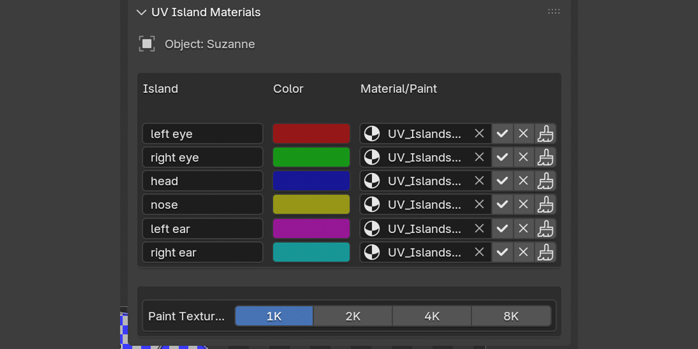Unlink material from right eye row

[x=479, y=157]
